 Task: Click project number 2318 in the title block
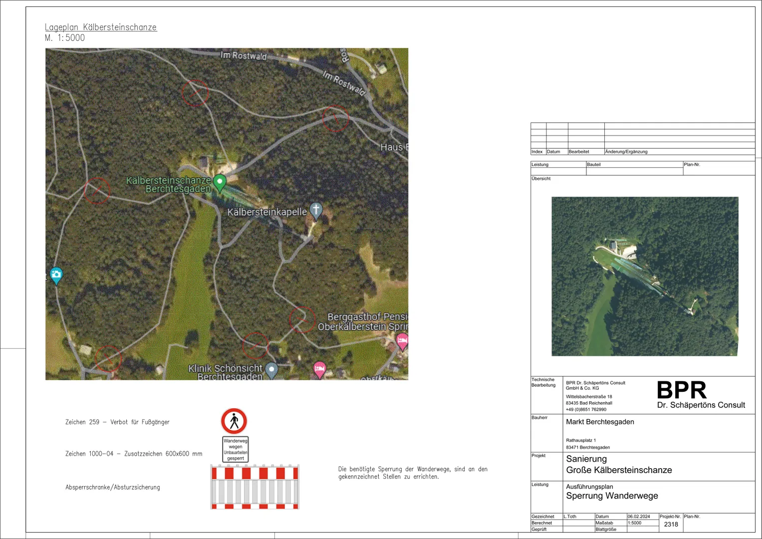coord(671,524)
